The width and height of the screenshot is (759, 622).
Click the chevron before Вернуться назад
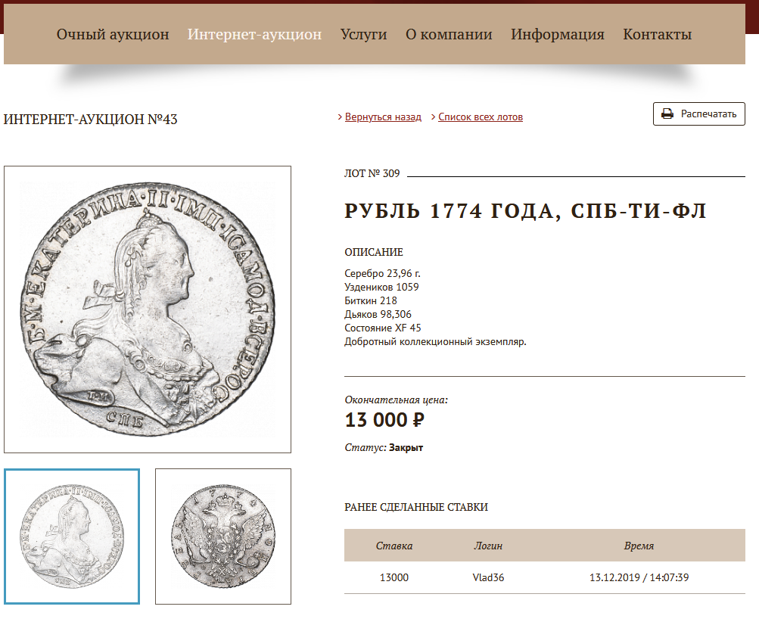click(x=340, y=117)
